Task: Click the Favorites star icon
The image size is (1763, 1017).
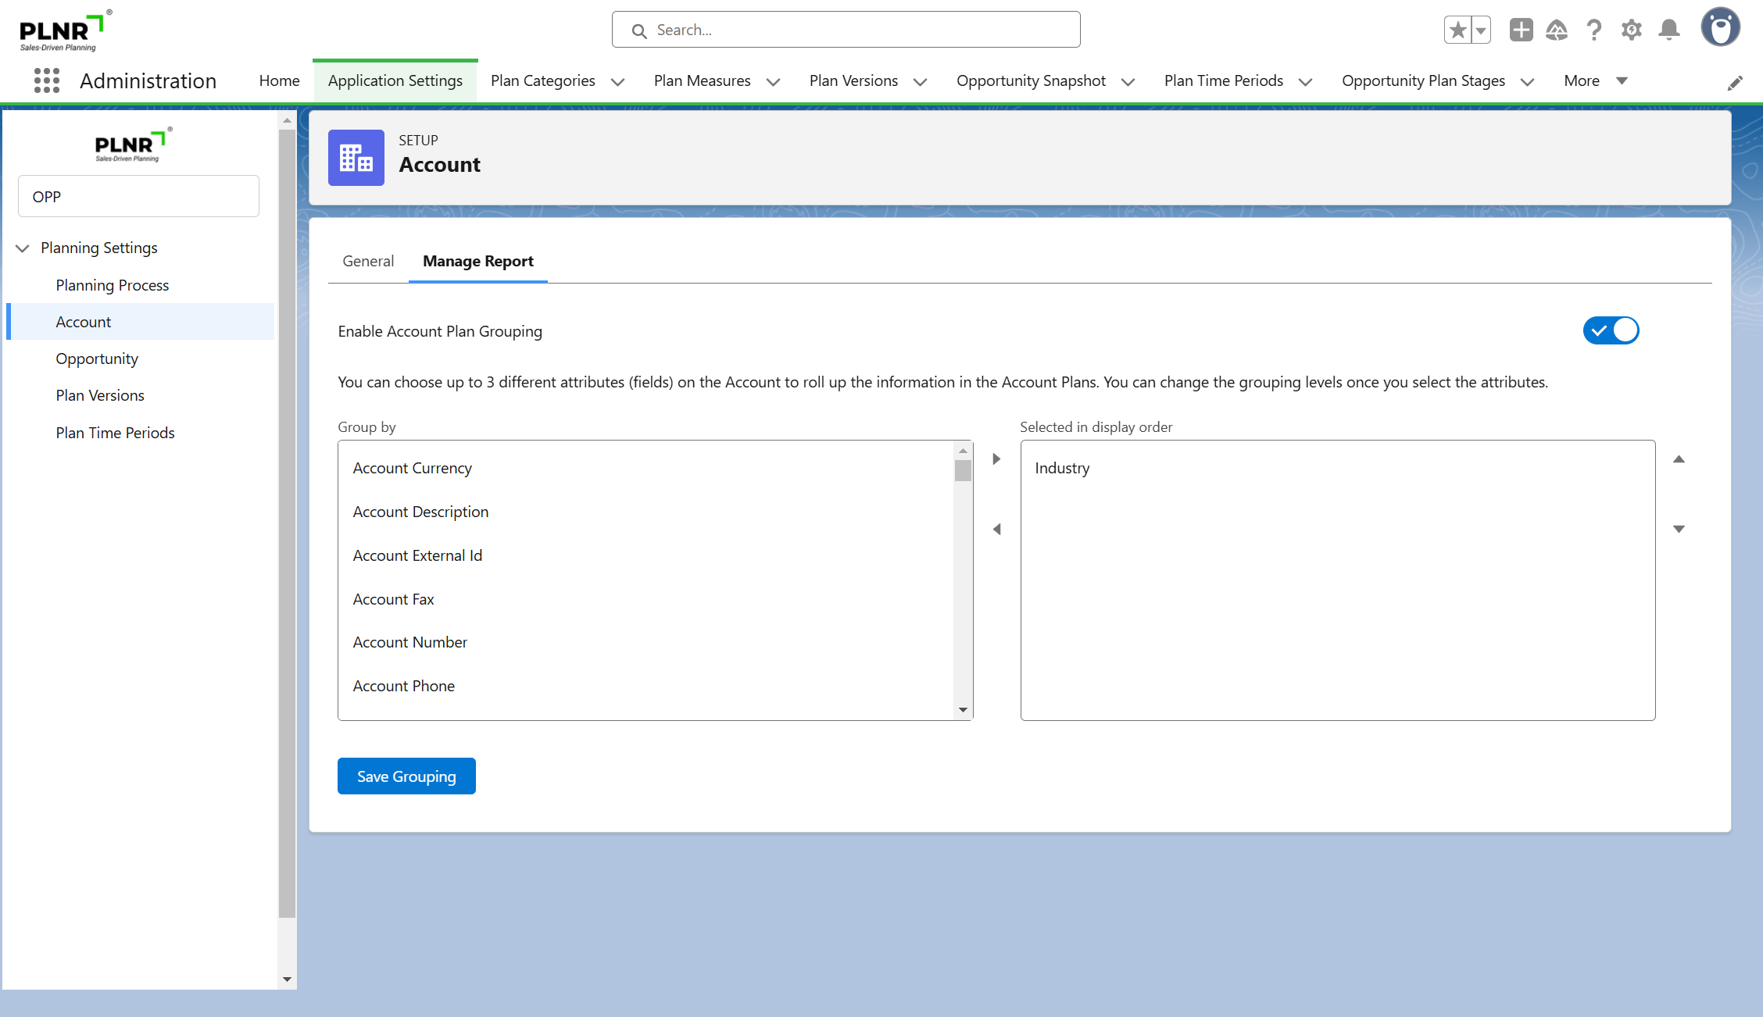Action: tap(1457, 30)
